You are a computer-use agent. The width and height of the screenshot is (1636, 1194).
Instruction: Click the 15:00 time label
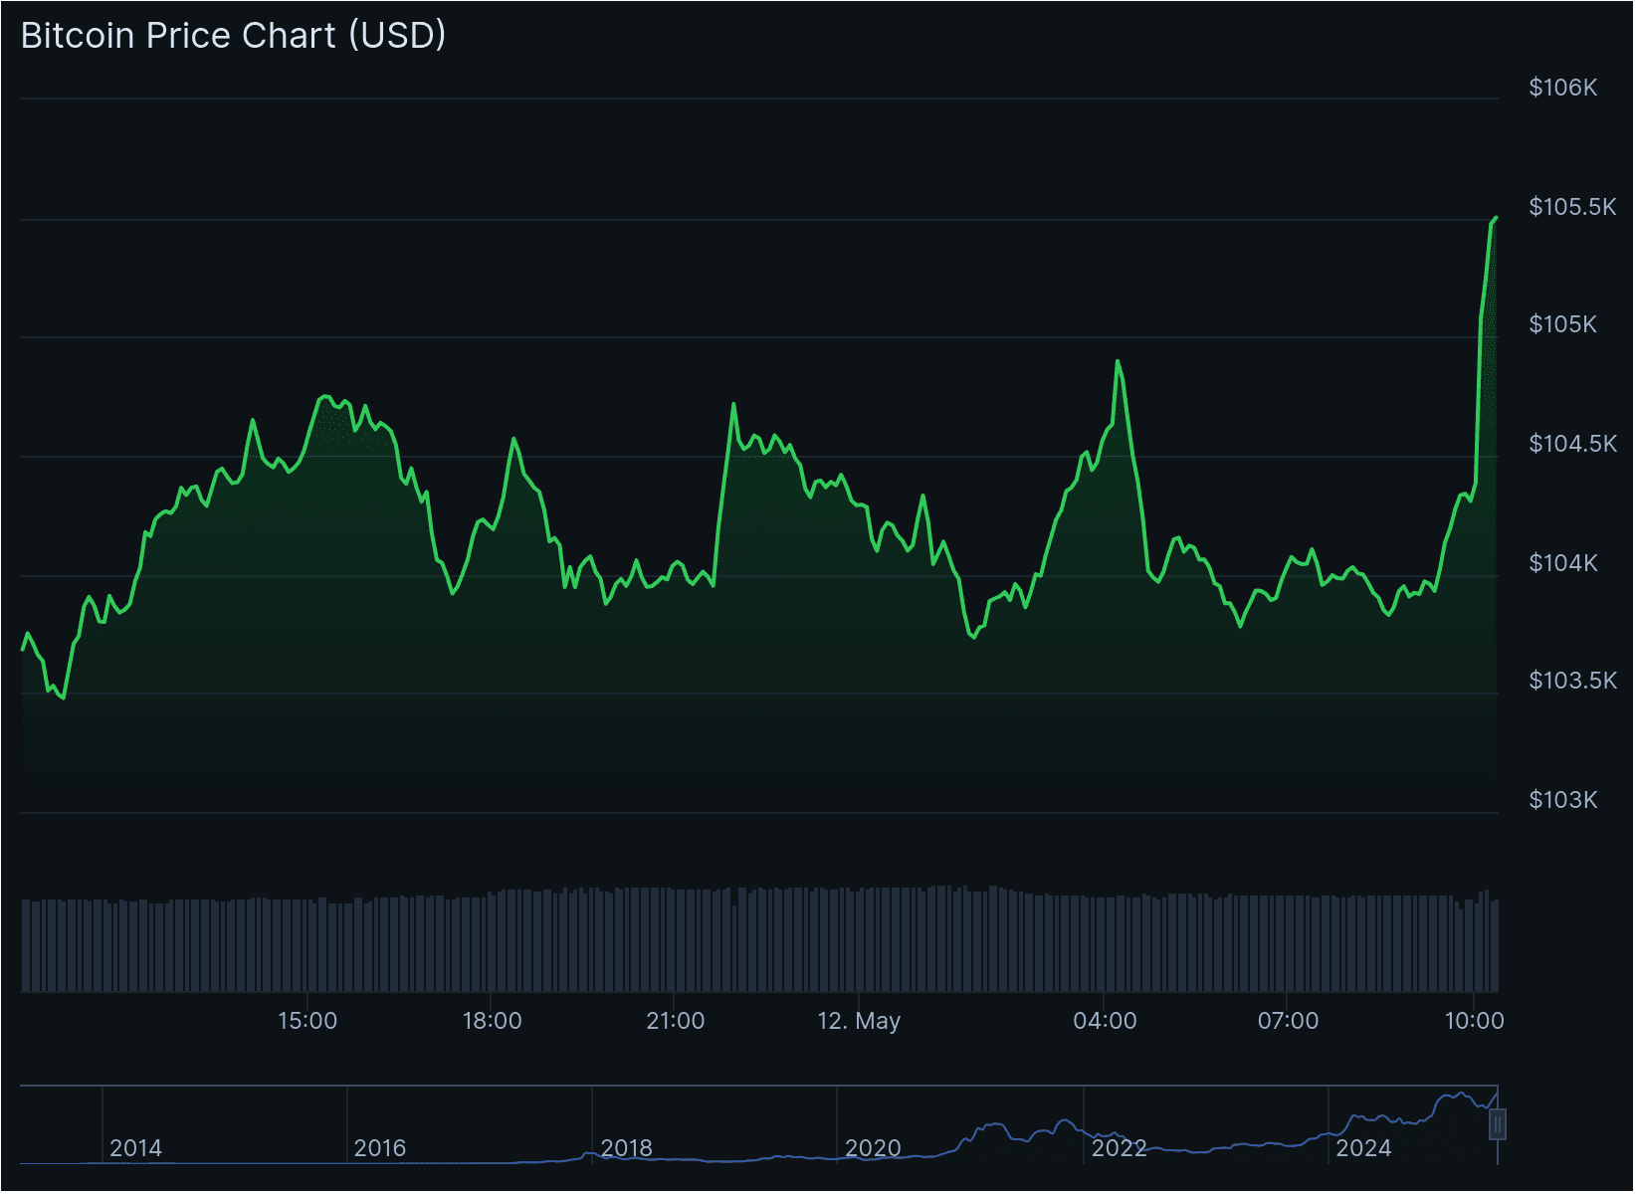coord(307,1021)
